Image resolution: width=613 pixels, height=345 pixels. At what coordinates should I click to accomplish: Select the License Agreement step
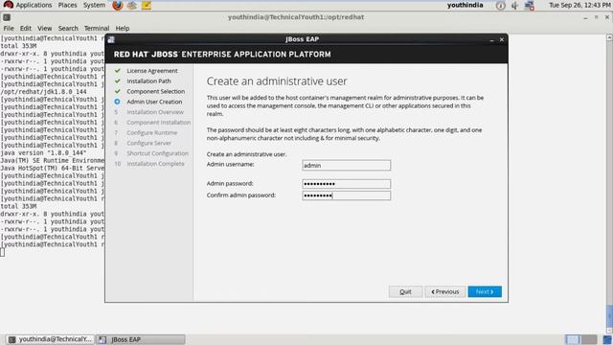(x=152, y=71)
